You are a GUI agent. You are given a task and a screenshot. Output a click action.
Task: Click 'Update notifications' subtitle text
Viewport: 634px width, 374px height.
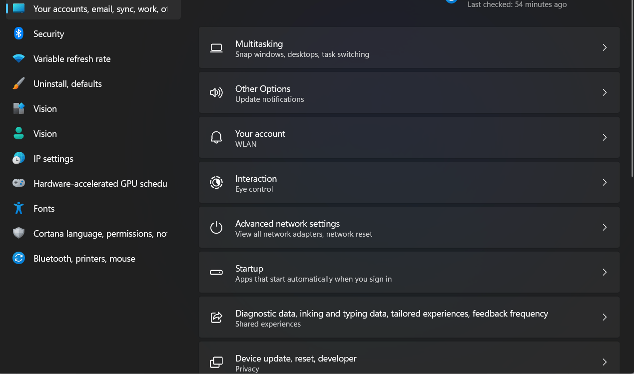tap(270, 99)
